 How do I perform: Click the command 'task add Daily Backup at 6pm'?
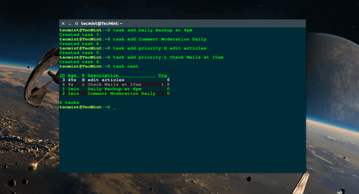pyautogui.click(x=153, y=30)
